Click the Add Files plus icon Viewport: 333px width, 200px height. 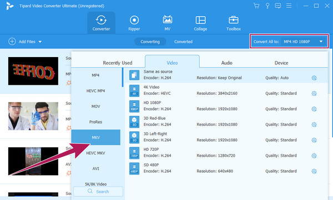12,42
